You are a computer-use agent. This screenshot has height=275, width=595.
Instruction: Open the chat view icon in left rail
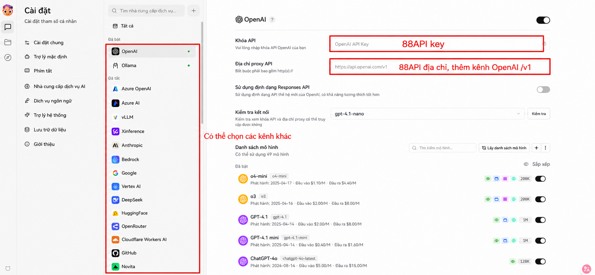click(x=8, y=27)
